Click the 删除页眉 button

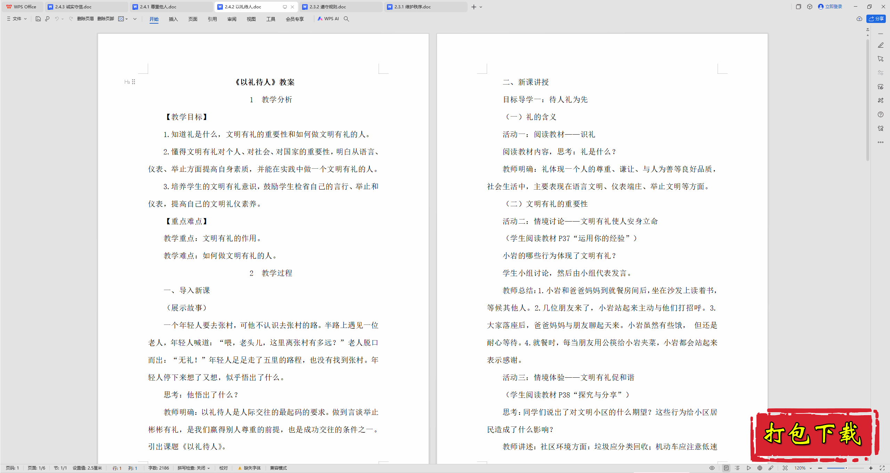coord(86,19)
